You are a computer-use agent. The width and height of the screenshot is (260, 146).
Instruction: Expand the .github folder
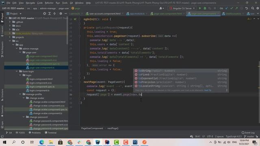pos(10,22)
